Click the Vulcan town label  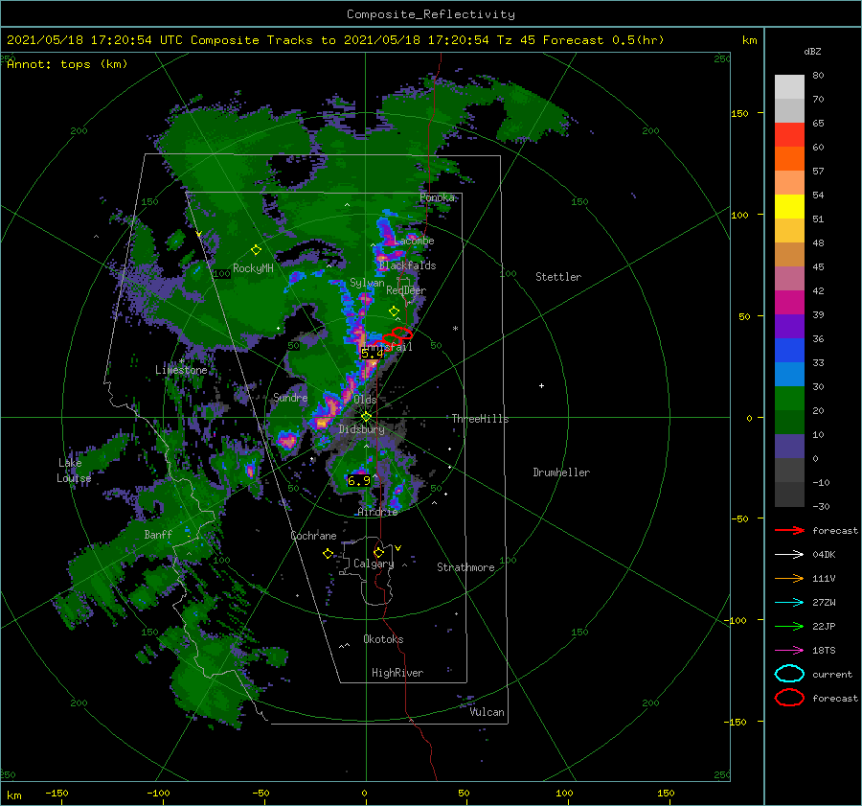point(487,712)
